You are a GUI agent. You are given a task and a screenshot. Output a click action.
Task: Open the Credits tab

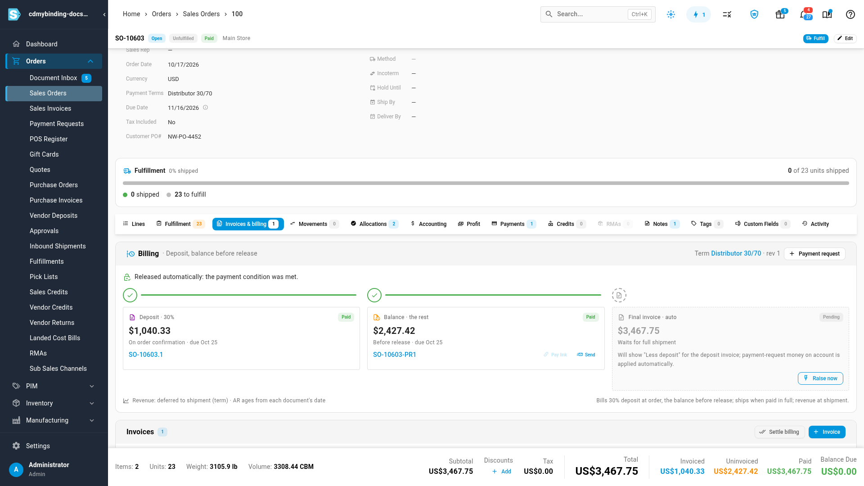[567, 224]
